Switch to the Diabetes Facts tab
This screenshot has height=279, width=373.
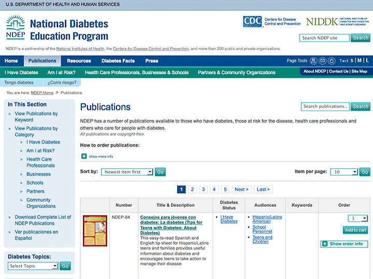[118, 61]
